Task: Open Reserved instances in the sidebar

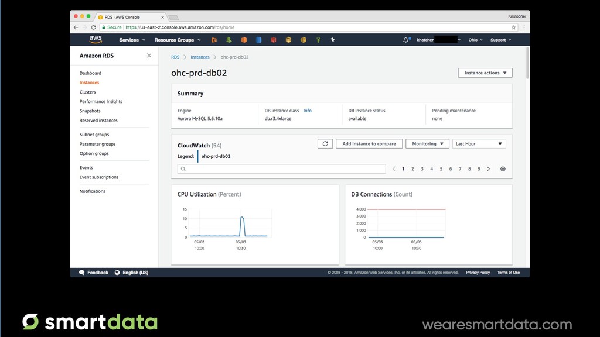Action: tap(98, 121)
